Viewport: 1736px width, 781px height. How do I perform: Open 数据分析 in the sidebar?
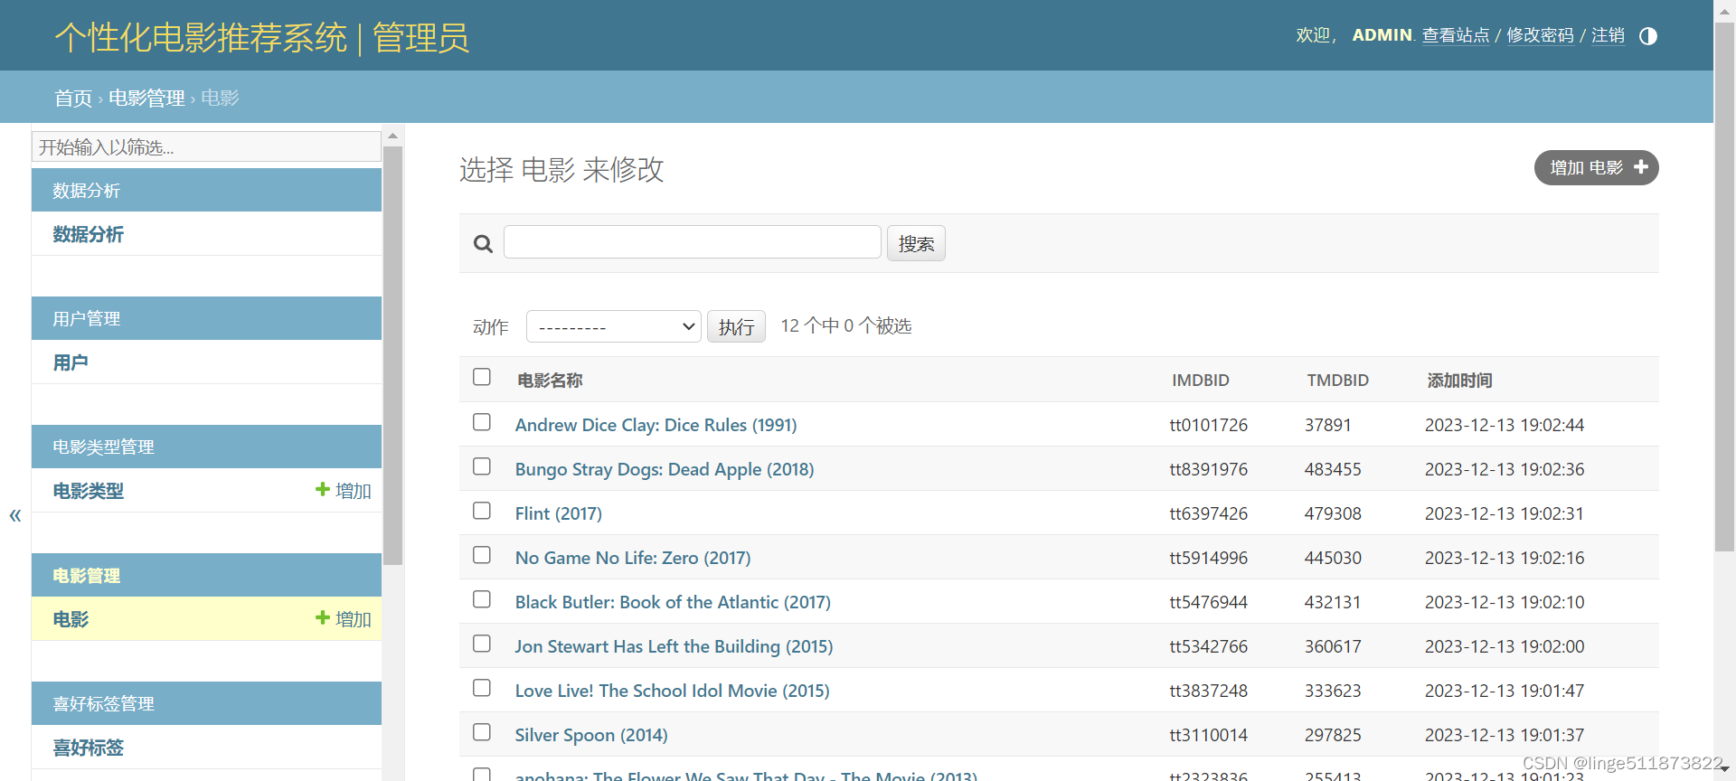89,234
